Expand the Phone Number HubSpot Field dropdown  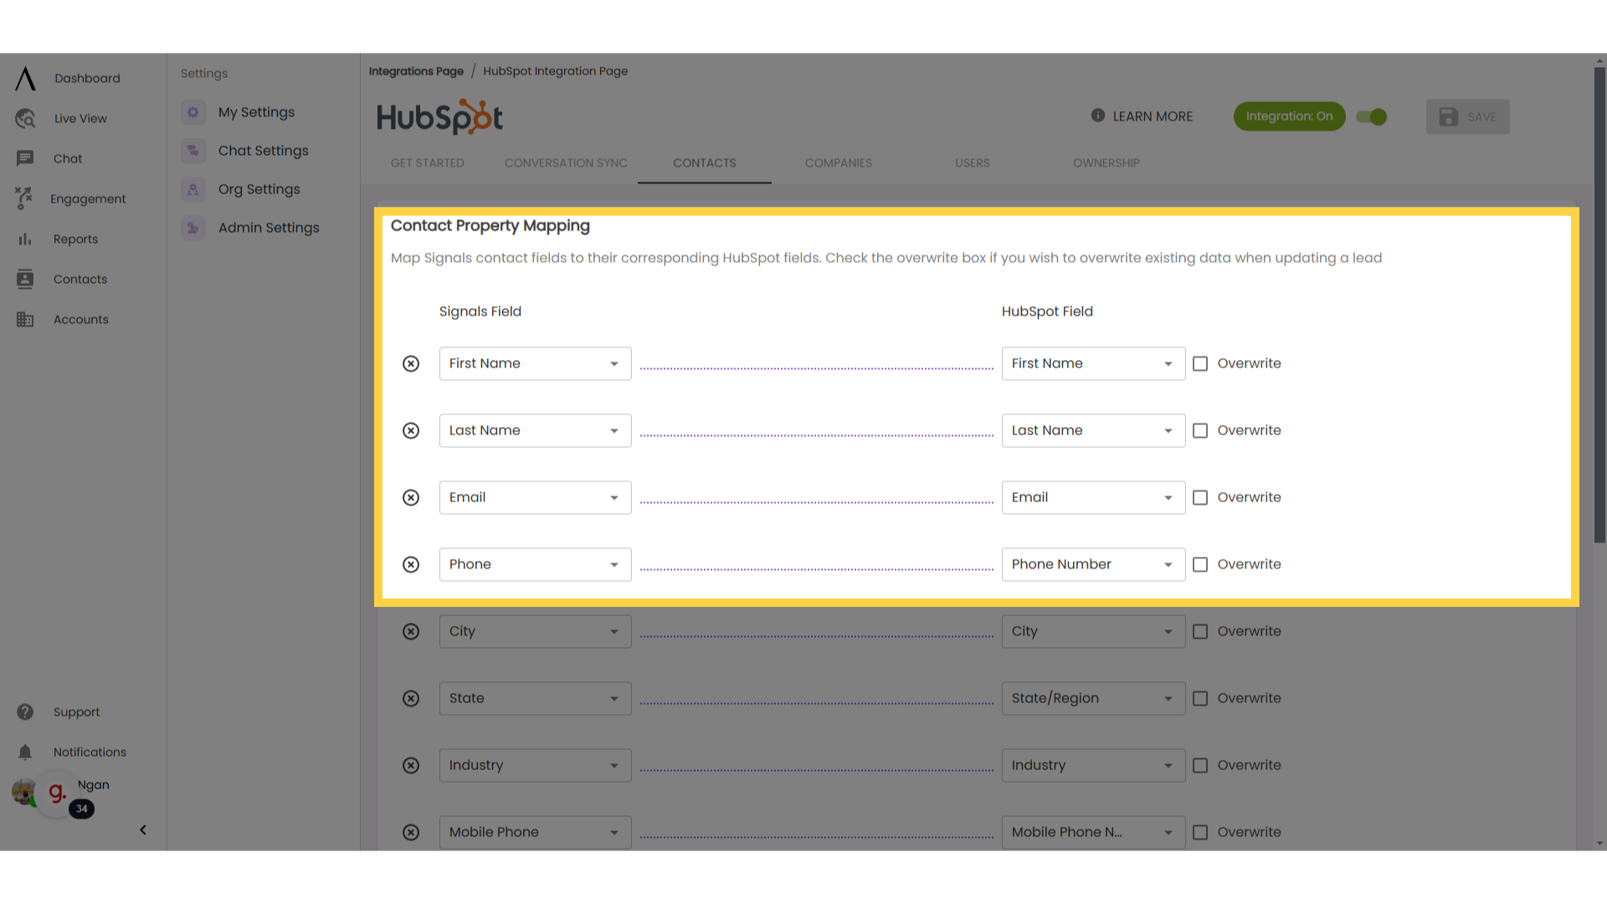click(x=1168, y=564)
